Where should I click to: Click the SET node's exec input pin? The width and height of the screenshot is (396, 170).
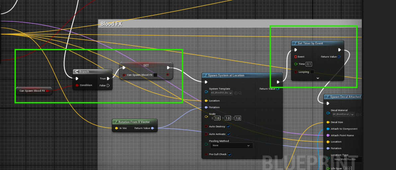[124, 68]
